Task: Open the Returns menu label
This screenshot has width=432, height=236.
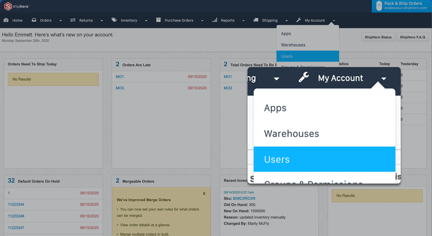Action: click(86, 20)
